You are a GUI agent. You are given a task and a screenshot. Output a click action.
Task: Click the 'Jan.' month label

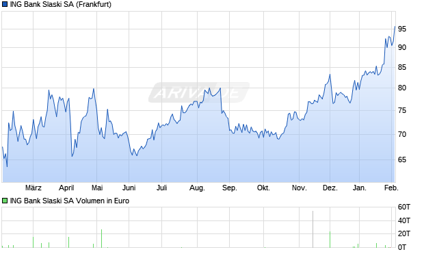tap(359, 188)
